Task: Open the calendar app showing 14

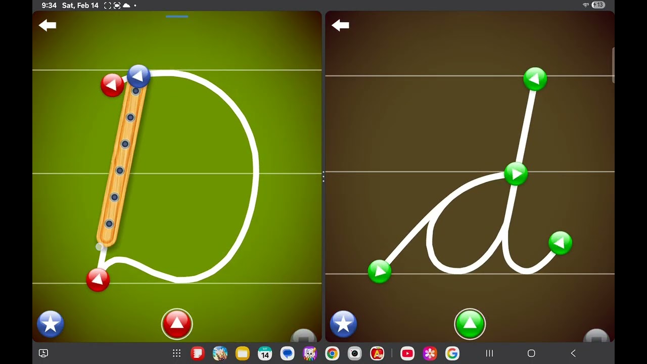Action: coord(265,353)
